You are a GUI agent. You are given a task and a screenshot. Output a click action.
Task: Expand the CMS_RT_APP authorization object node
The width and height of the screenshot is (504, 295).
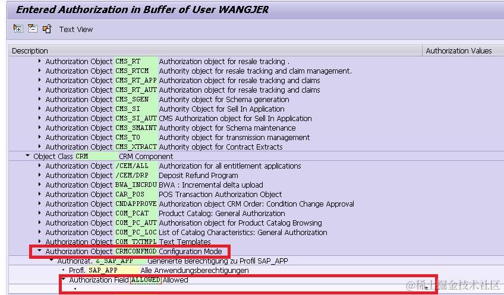[x=40, y=80]
